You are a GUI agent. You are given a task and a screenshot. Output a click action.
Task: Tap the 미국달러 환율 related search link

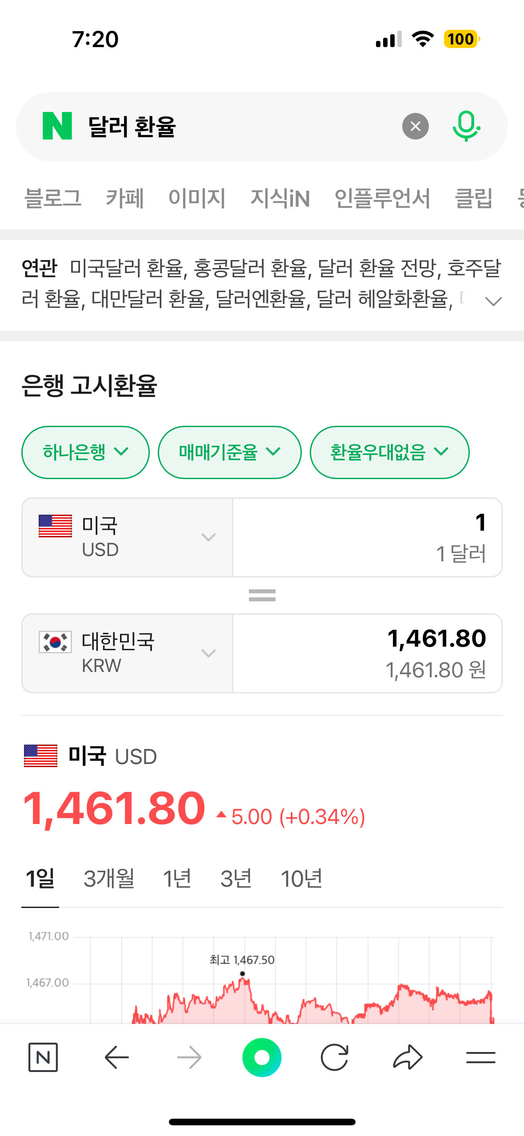(127, 268)
